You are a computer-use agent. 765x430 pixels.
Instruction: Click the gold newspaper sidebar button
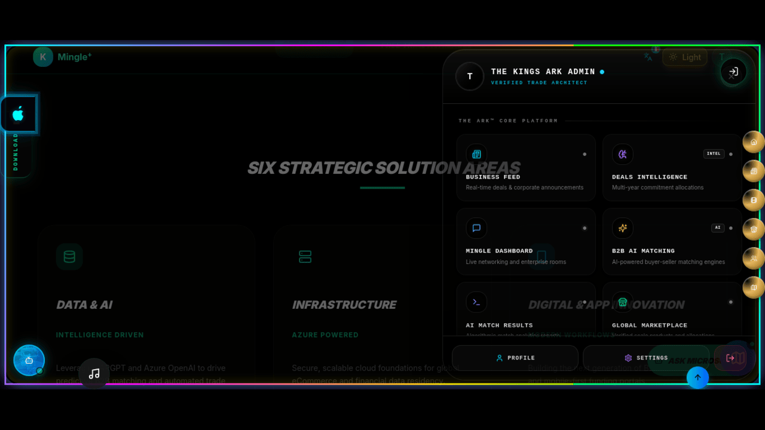coord(754,171)
